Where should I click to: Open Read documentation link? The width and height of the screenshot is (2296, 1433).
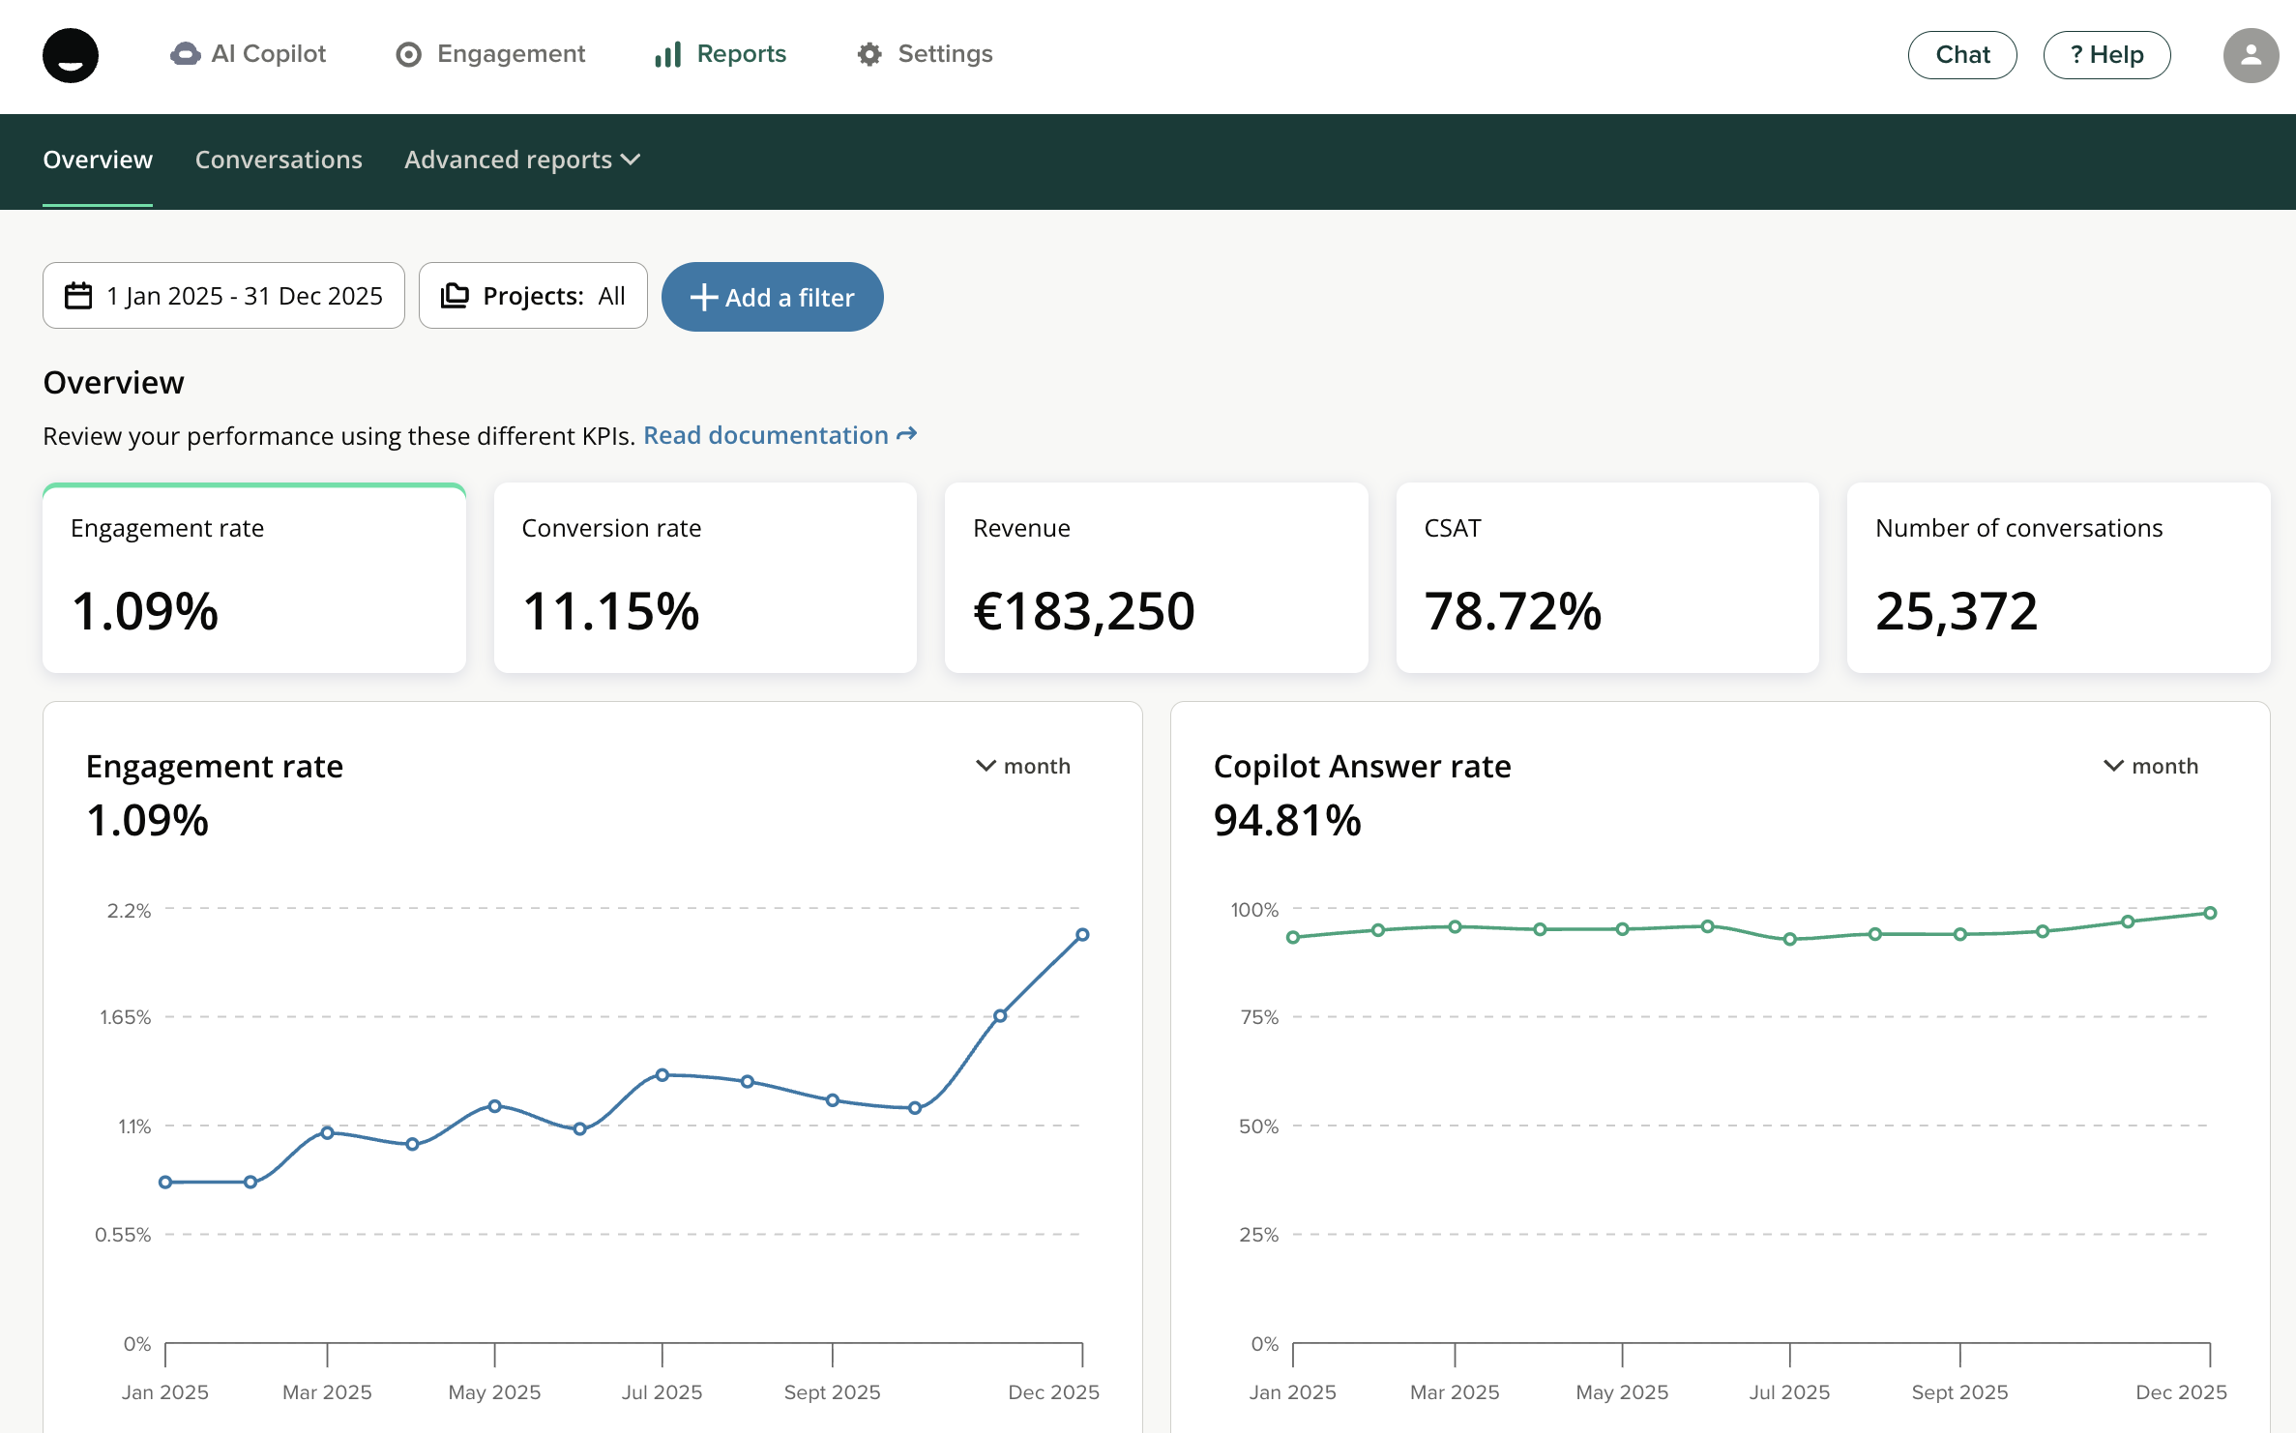(780, 435)
